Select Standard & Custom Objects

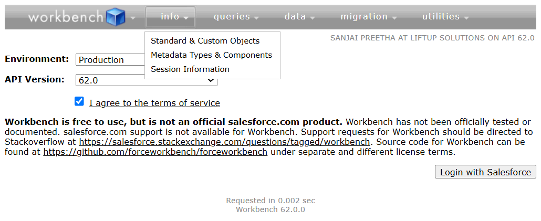pyautogui.click(x=205, y=41)
